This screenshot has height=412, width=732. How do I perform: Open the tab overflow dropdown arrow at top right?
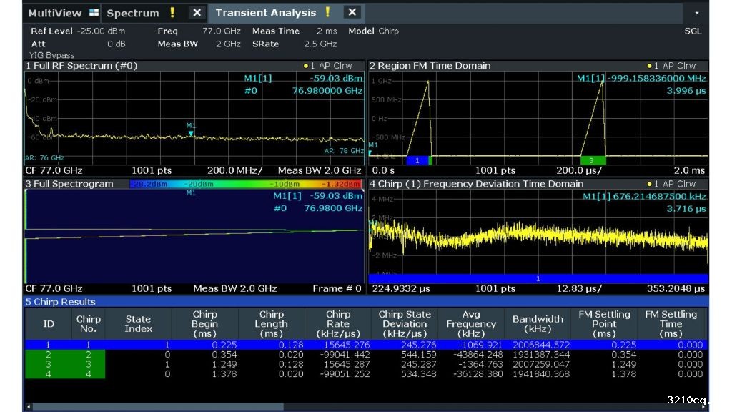click(696, 13)
